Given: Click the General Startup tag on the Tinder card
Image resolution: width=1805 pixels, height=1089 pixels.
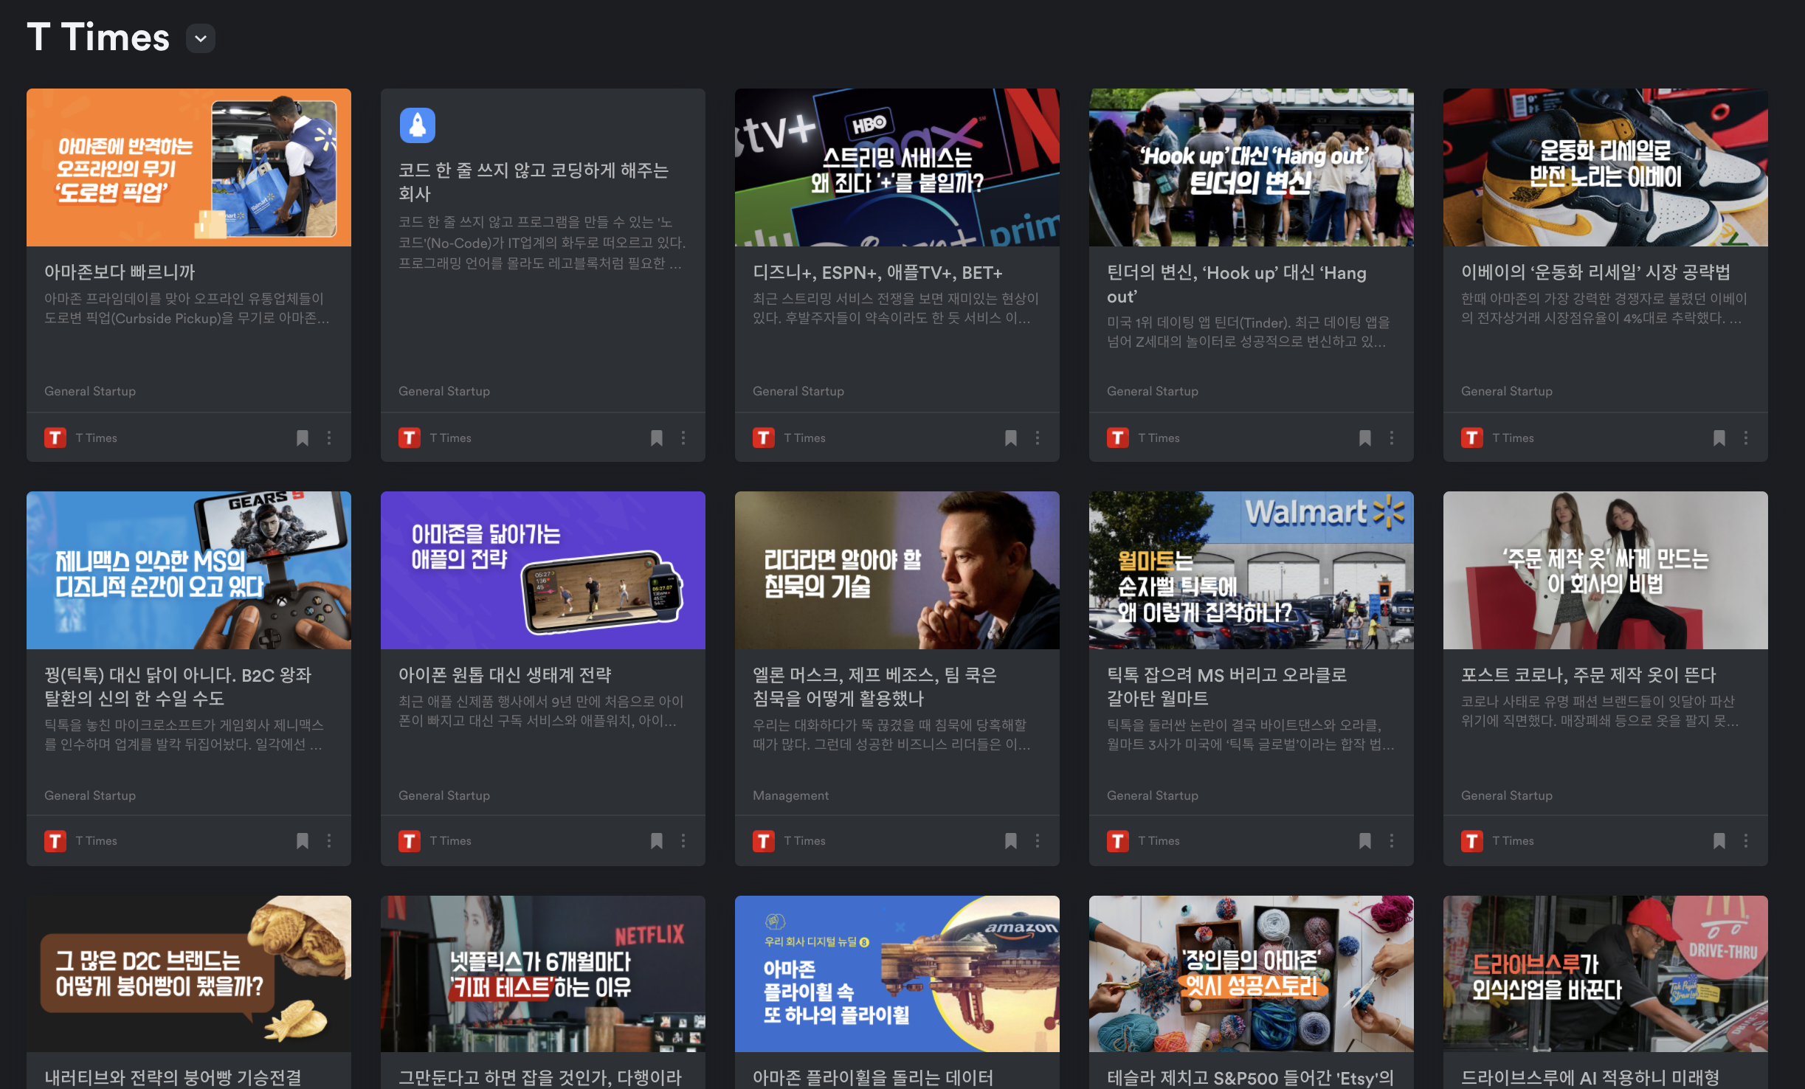Looking at the screenshot, I should pos(1152,391).
